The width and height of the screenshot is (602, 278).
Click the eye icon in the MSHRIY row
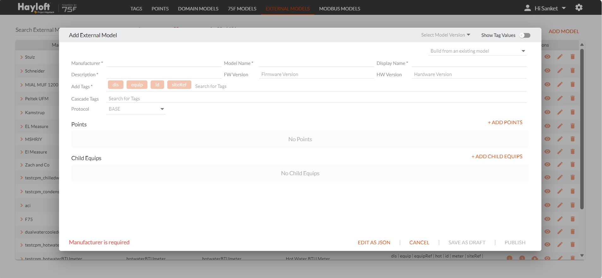(x=547, y=139)
